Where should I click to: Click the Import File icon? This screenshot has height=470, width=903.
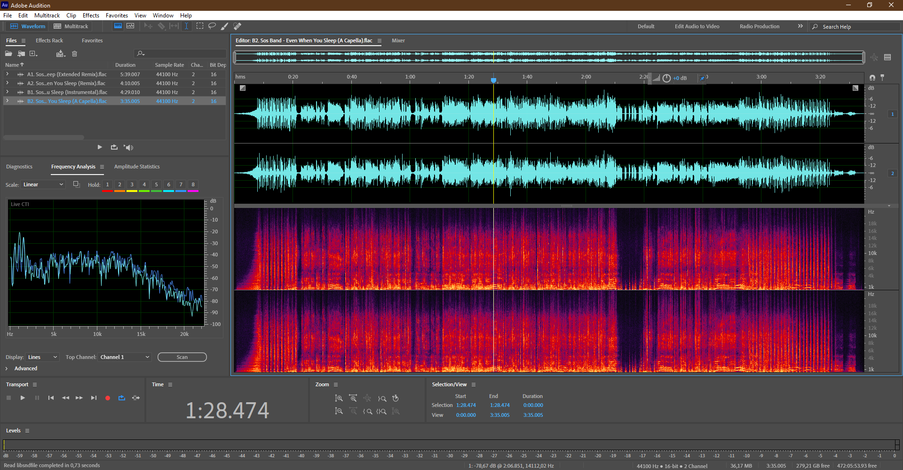coord(21,54)
